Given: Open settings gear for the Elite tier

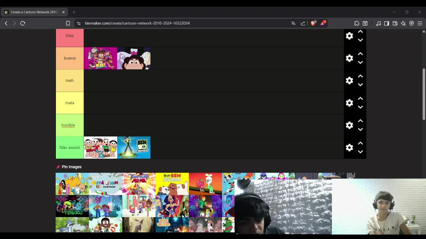Looking at the screenshot, I should [x=349, y=36].
